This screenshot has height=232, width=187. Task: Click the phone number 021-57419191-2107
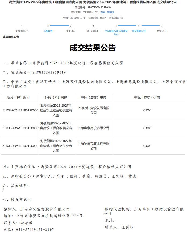point(35,230)
